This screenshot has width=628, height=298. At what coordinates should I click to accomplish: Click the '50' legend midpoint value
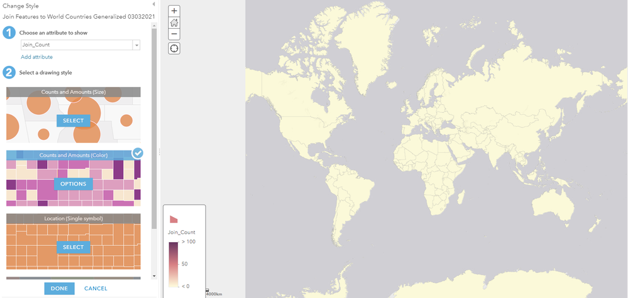[185, 264]
